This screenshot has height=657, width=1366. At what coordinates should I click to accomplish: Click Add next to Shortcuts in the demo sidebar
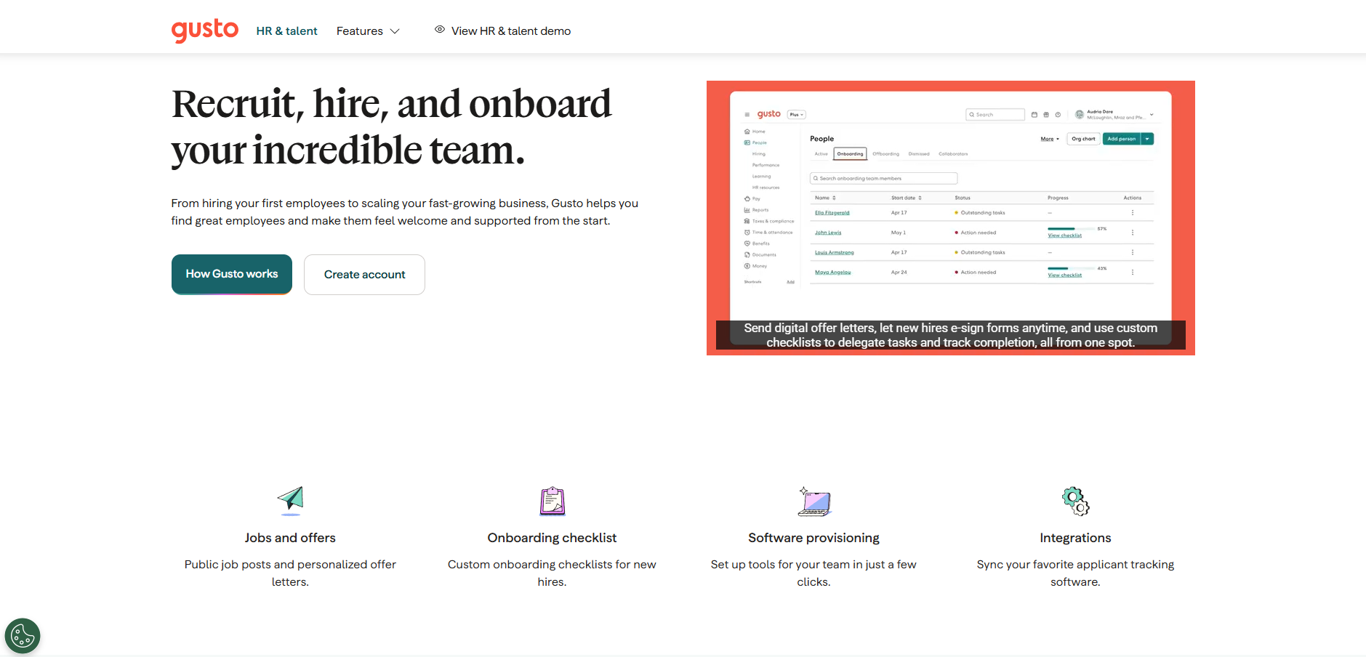pyautogui.click(x=790, y=282)
